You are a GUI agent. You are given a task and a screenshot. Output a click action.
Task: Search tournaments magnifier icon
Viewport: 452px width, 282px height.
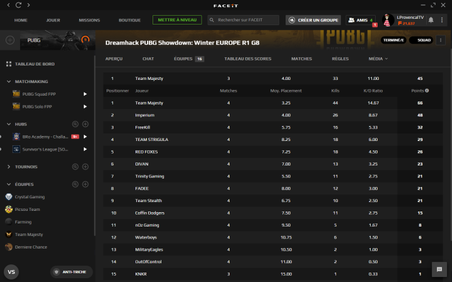coord(75,167)
